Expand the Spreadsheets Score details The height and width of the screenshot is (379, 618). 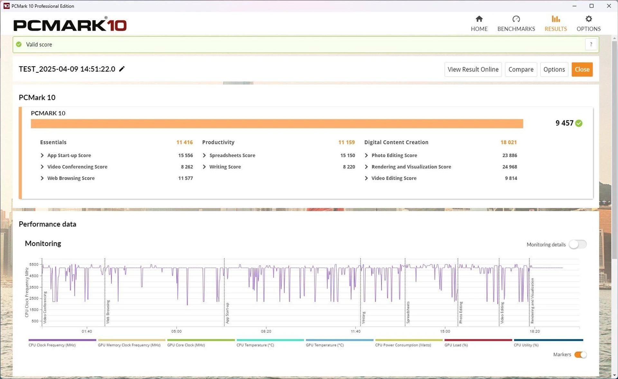204,156
